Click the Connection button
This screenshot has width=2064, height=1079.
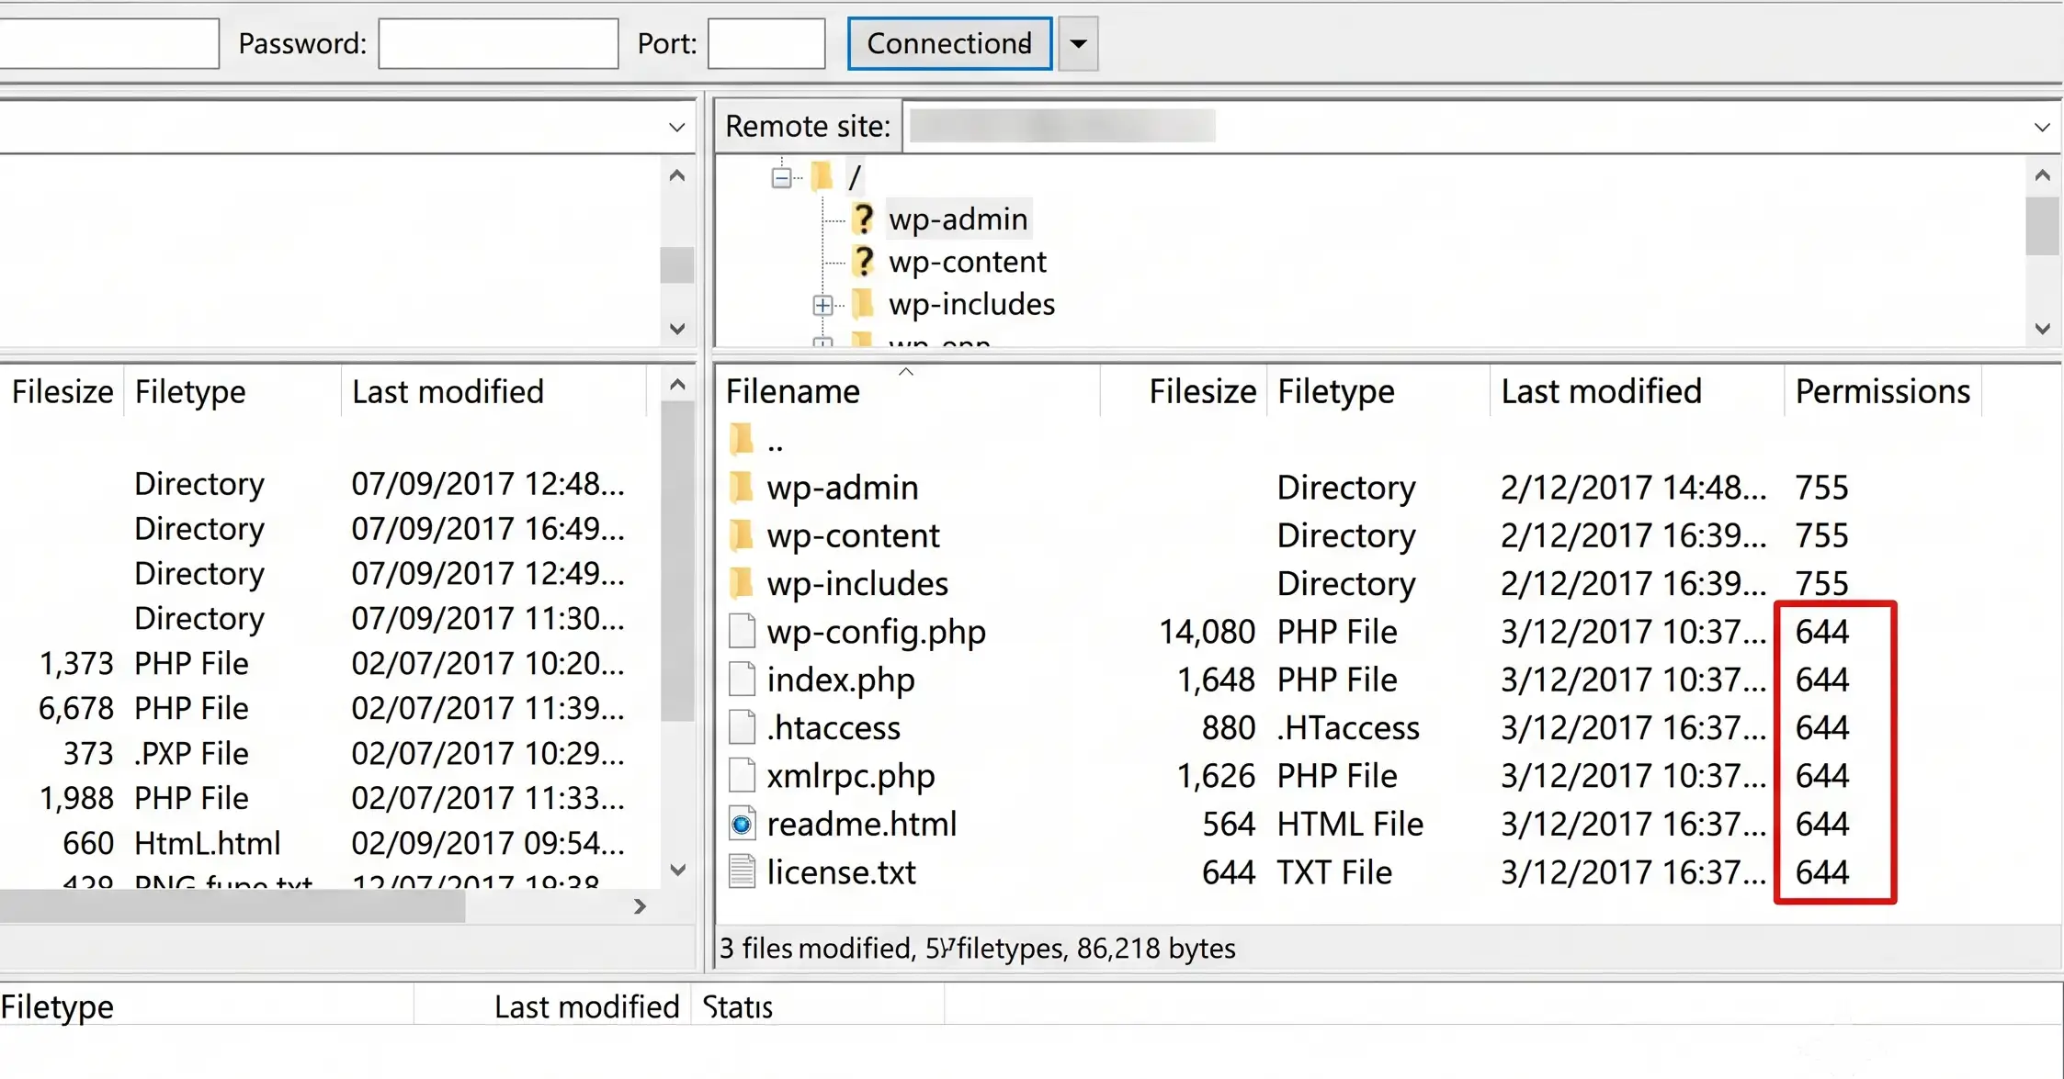tap(949, 43)
